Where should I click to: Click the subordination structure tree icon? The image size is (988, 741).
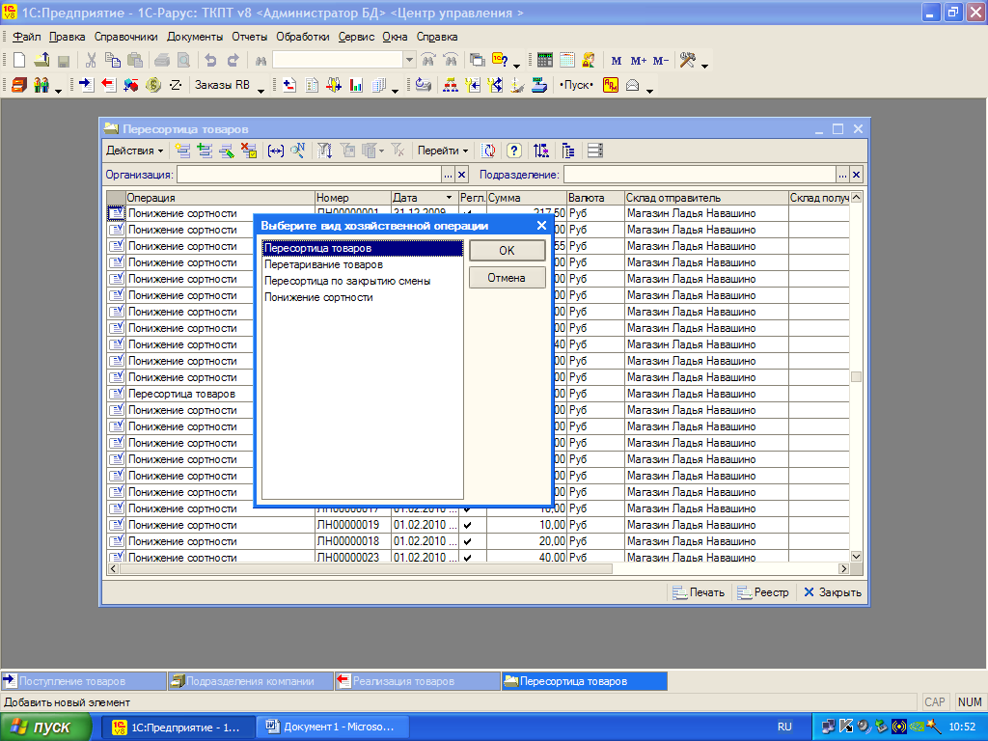coord(568,151)
